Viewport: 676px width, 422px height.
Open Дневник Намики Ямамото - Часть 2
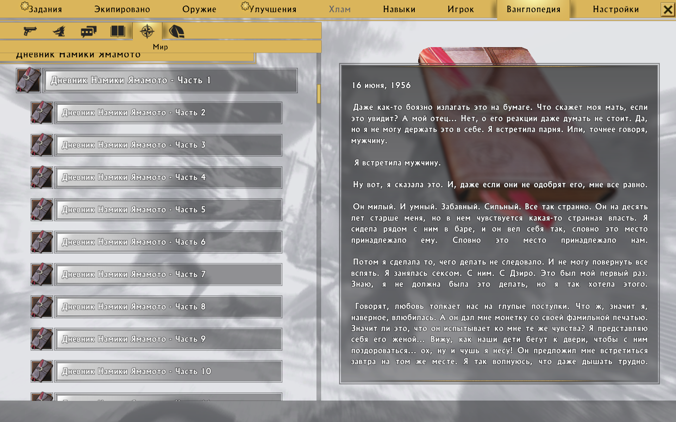(x=168, y=113)
